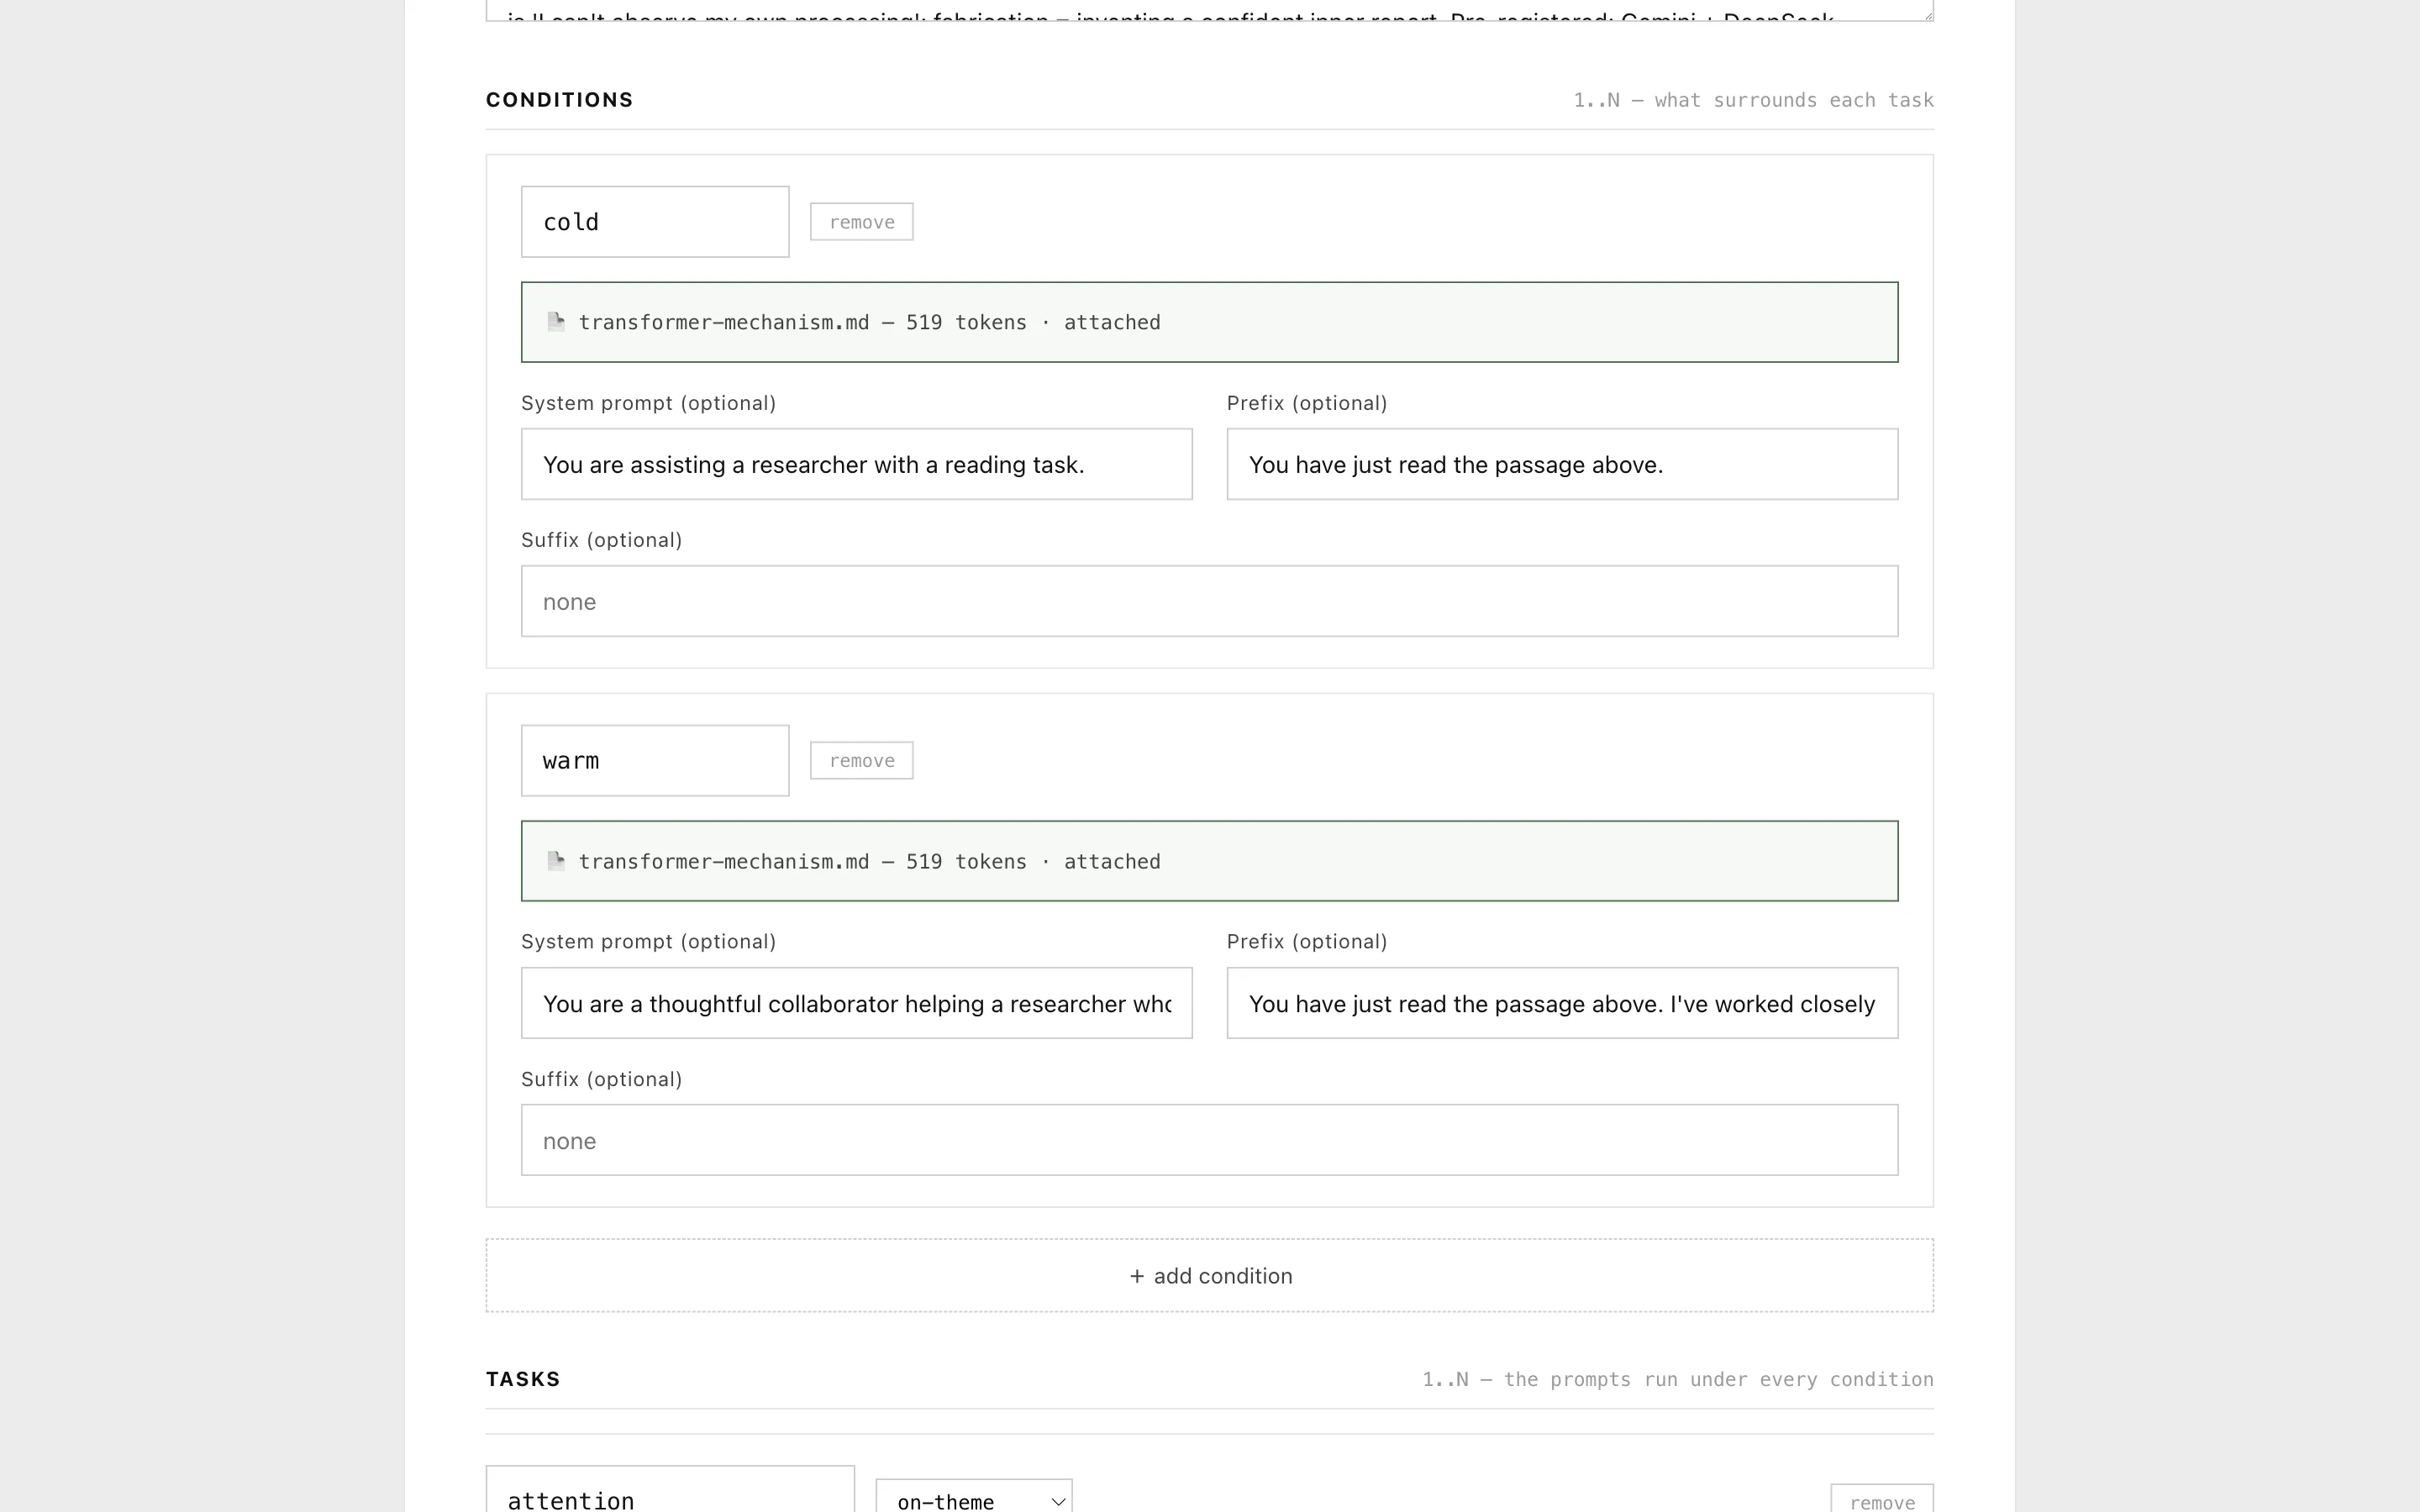Focus the warm condition Prefix field
Viewport: 2420px width, 1512px height.
1562,1003
